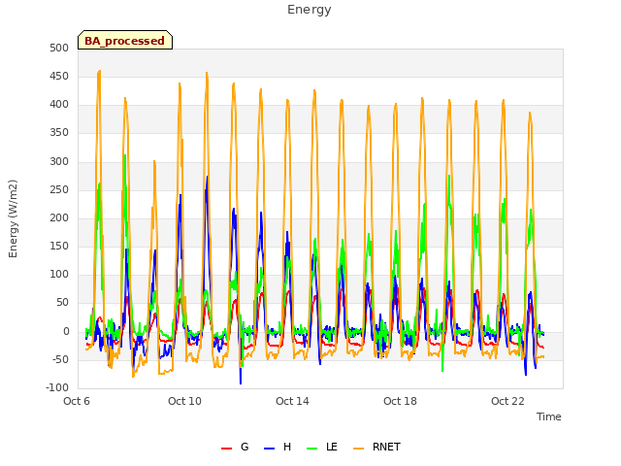The height and width of the screenshot is (466, 621).
Task: Select the H legend label
Action: point(287,447)
